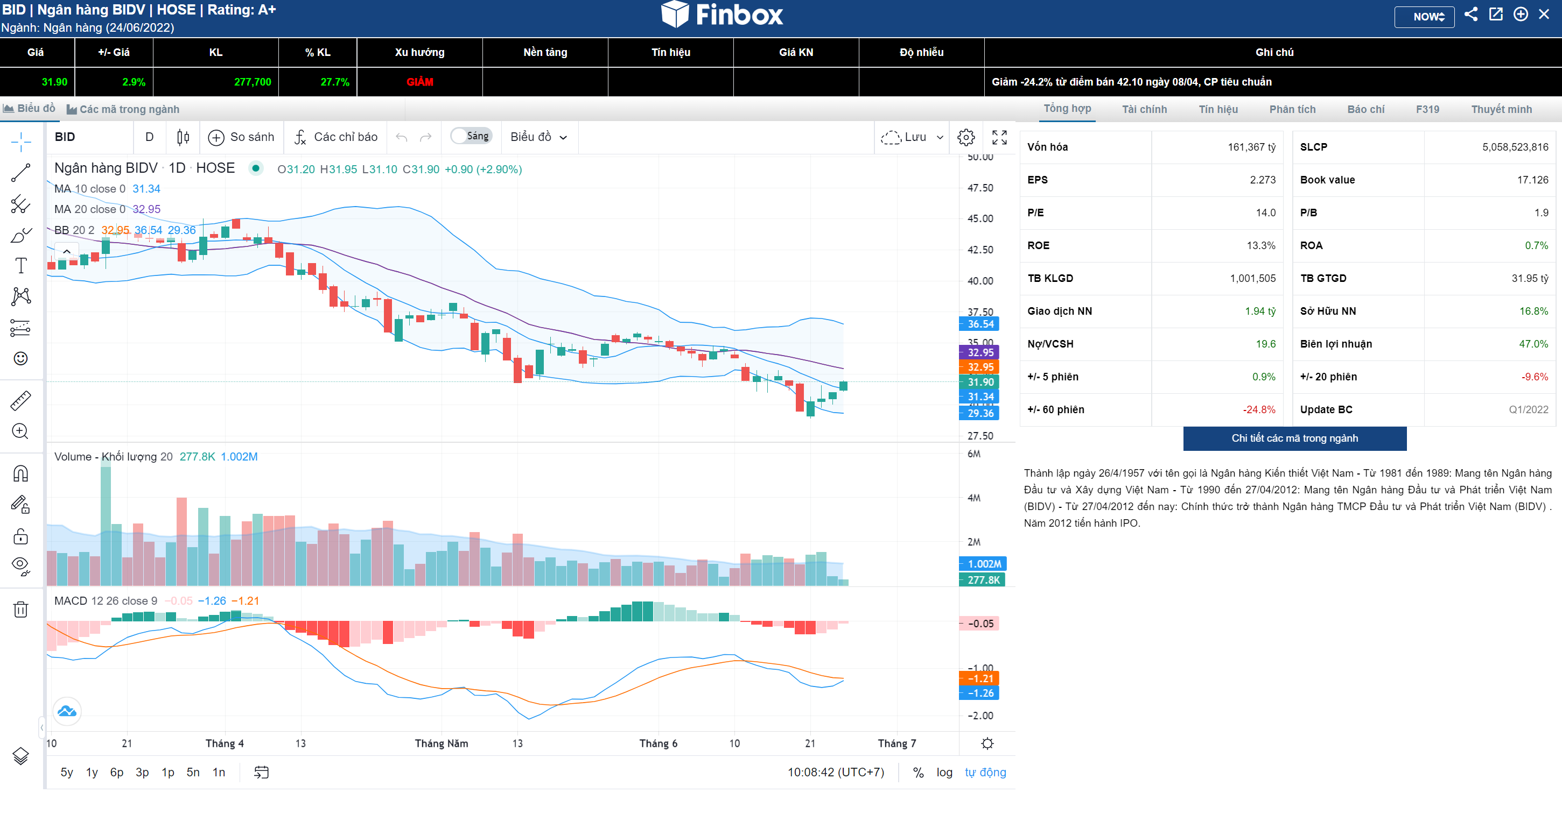Image resolution: width=1562 pixels, height=814 pixels.
Task: Click the Finbox logo
Action: (722, 15)
